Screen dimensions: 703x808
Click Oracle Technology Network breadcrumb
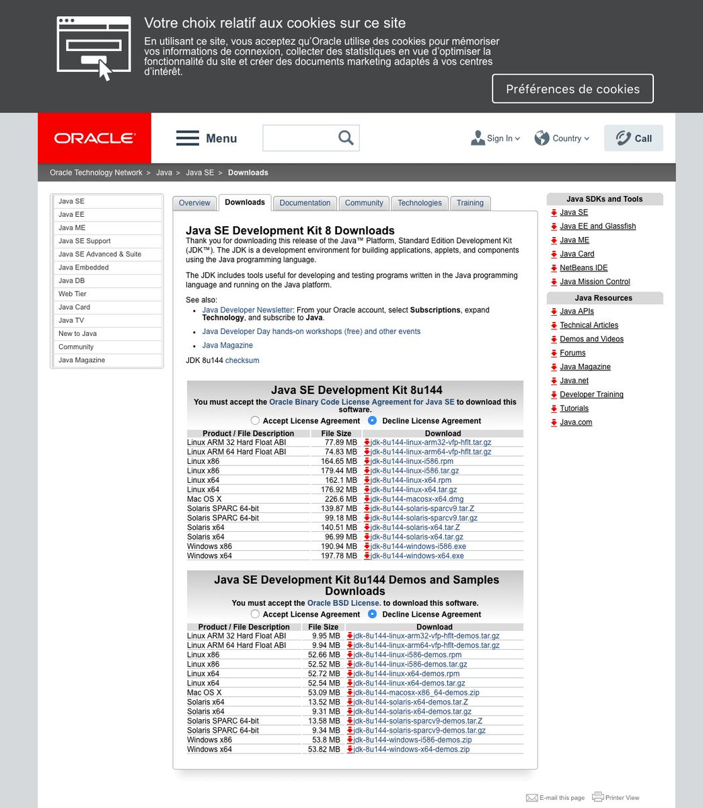tap(96, 172)
